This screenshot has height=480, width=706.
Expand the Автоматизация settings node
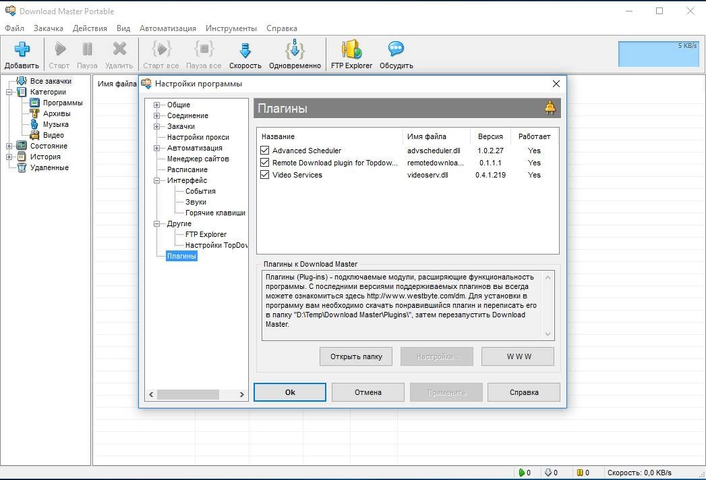coord(156,149)
